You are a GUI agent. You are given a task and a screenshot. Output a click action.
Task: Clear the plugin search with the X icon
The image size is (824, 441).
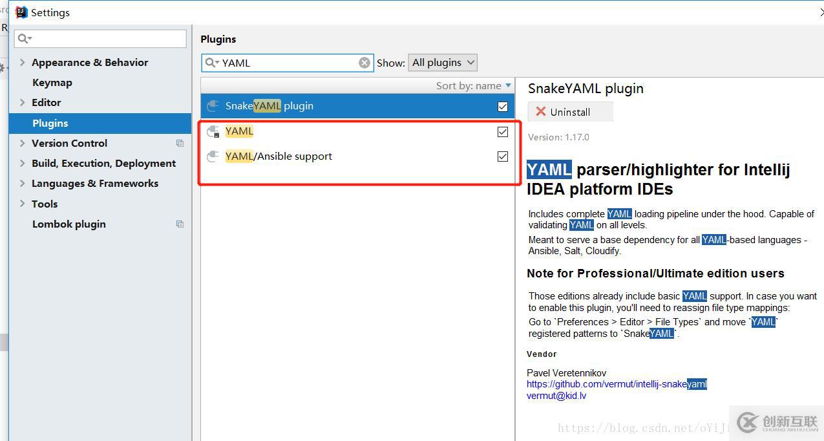(x=364, y=62)
